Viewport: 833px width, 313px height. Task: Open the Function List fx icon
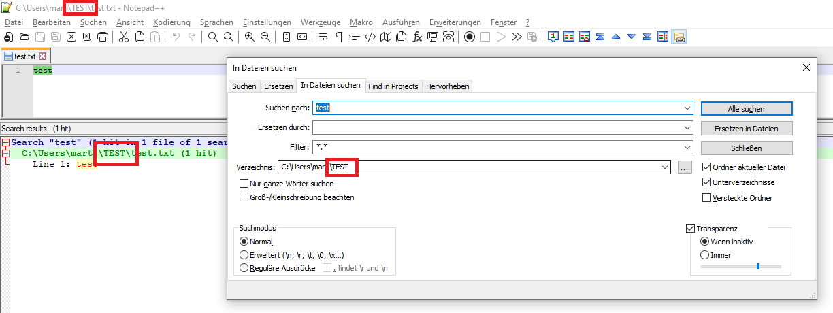coord(417,37)
